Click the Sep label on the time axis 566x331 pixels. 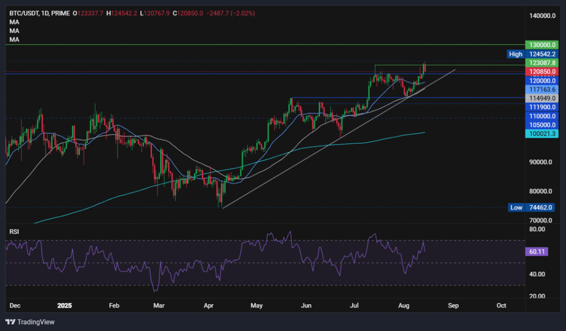[x=453, y=305]
